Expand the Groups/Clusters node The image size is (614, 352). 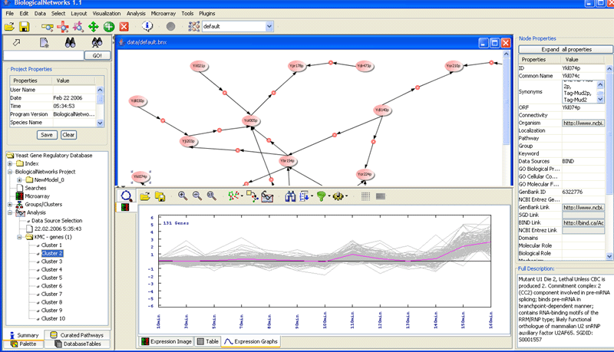pyautogui.click(x=10, y=204)
